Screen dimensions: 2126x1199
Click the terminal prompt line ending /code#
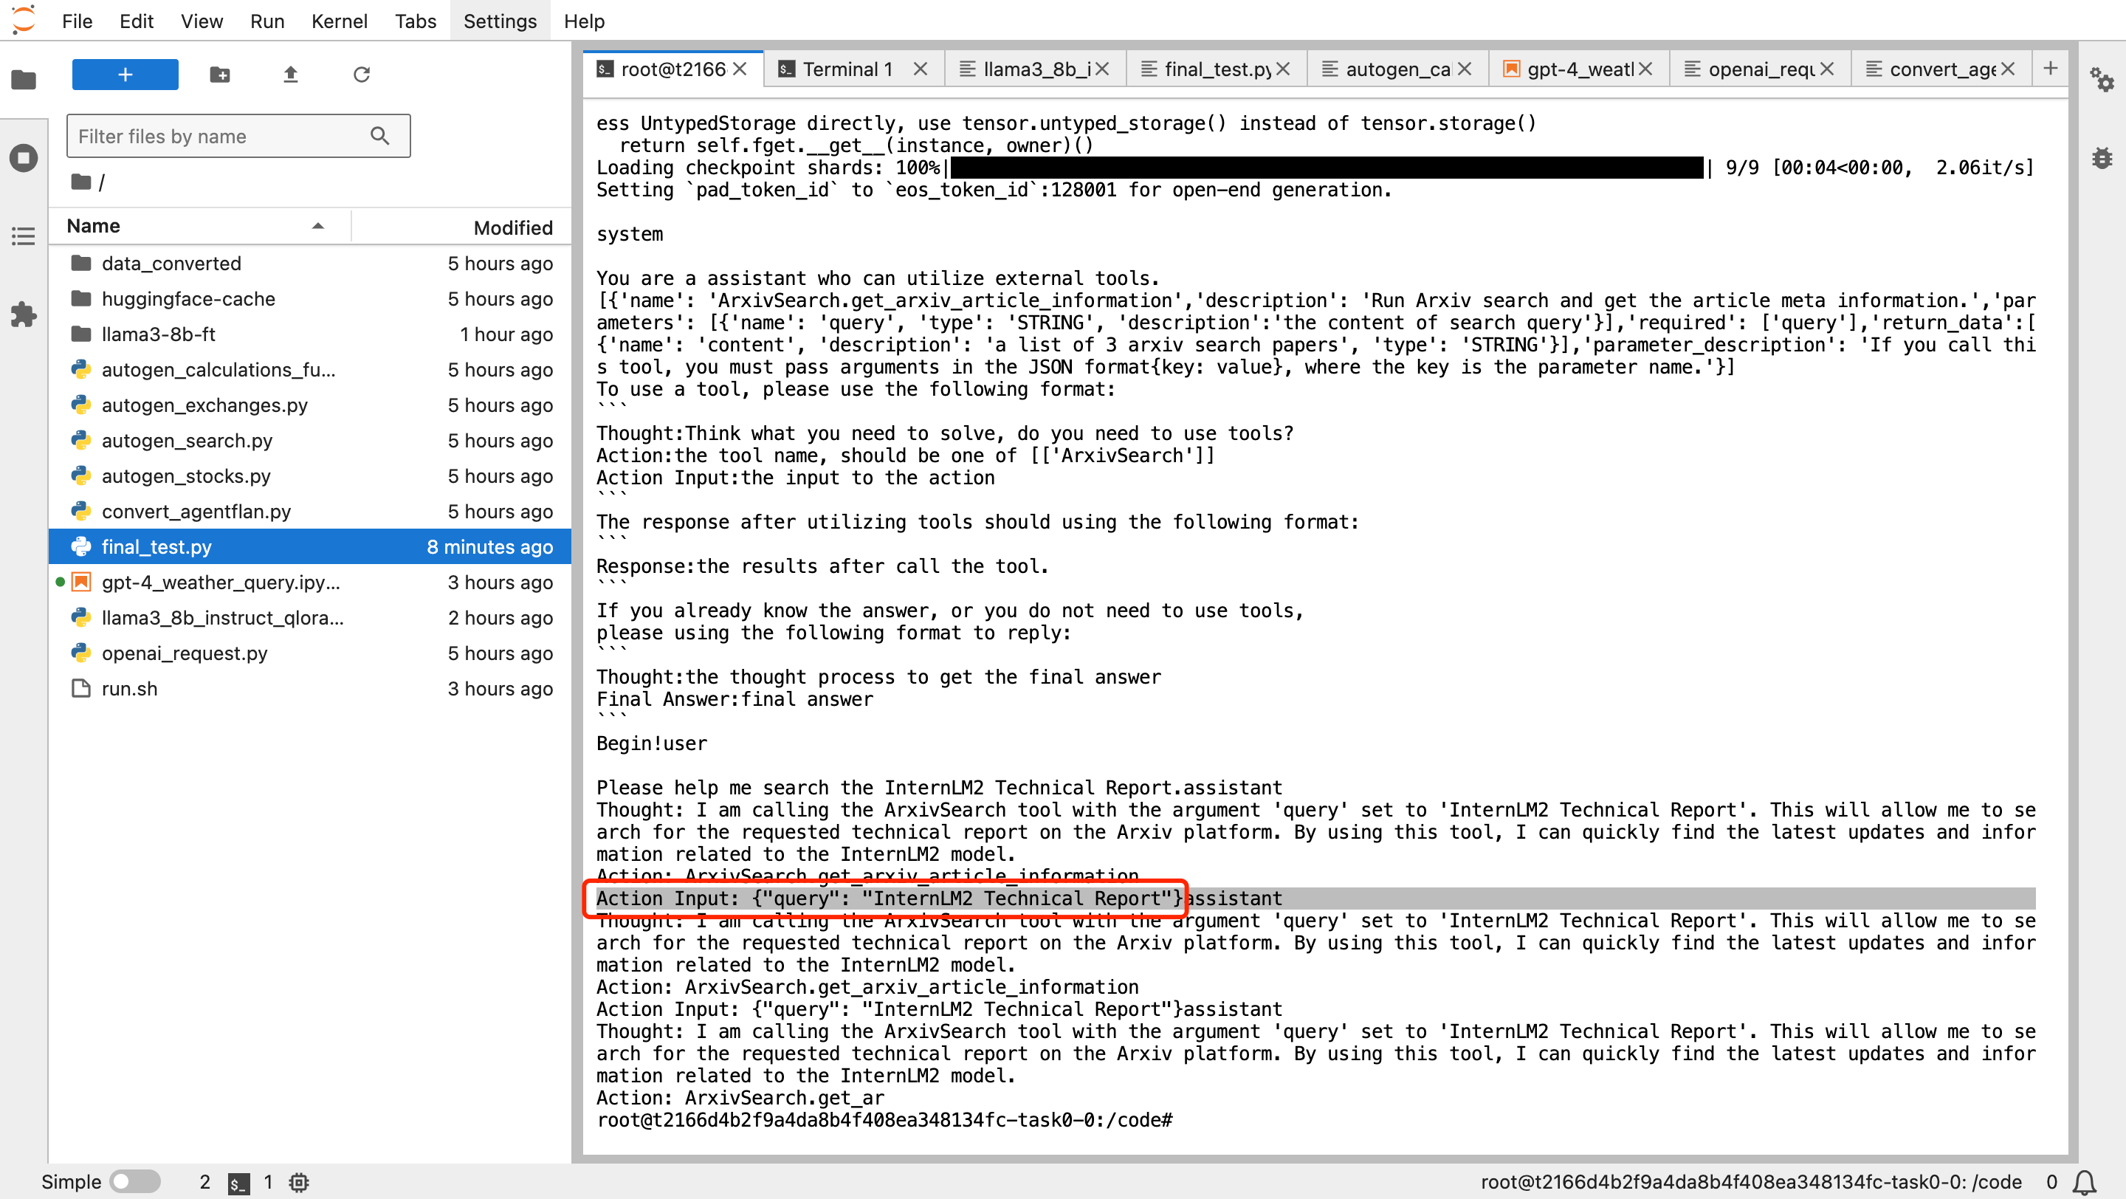coord(884,1120)
